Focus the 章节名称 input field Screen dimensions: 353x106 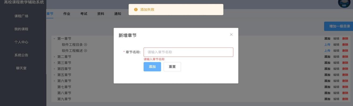click(x=188, y=52)
